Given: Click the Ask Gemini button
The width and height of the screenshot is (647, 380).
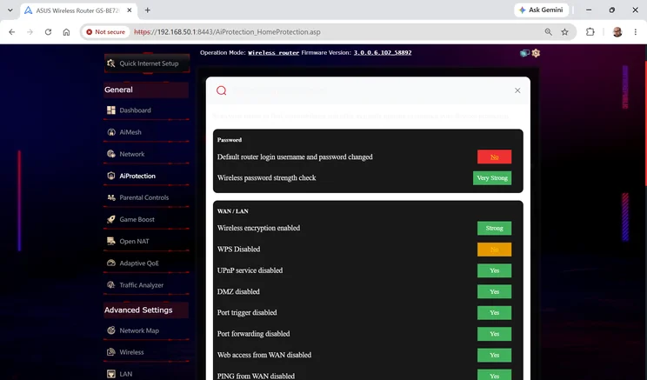Looking at the screenshot, I should pyautogui.click(x=541, y=10).
